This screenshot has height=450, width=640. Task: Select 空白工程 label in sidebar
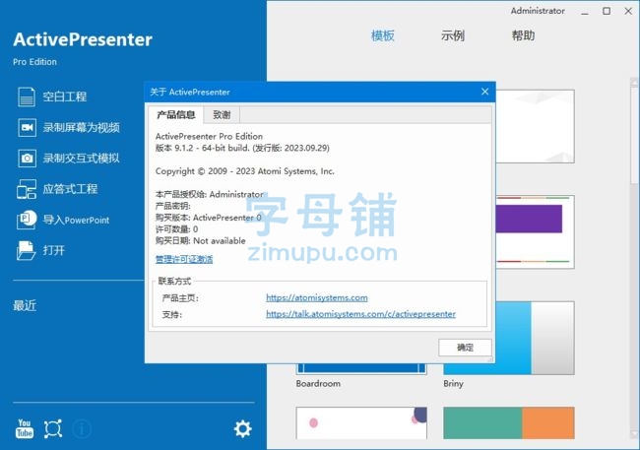click(x=65, y=96)
